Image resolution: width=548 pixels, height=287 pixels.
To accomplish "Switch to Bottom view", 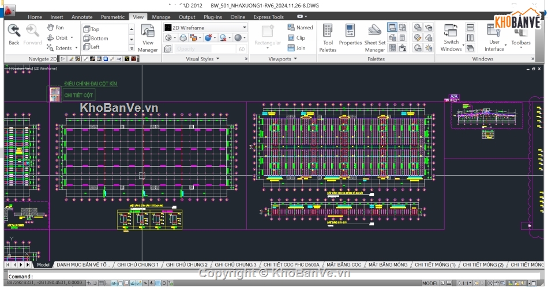I will click(96, 38).
